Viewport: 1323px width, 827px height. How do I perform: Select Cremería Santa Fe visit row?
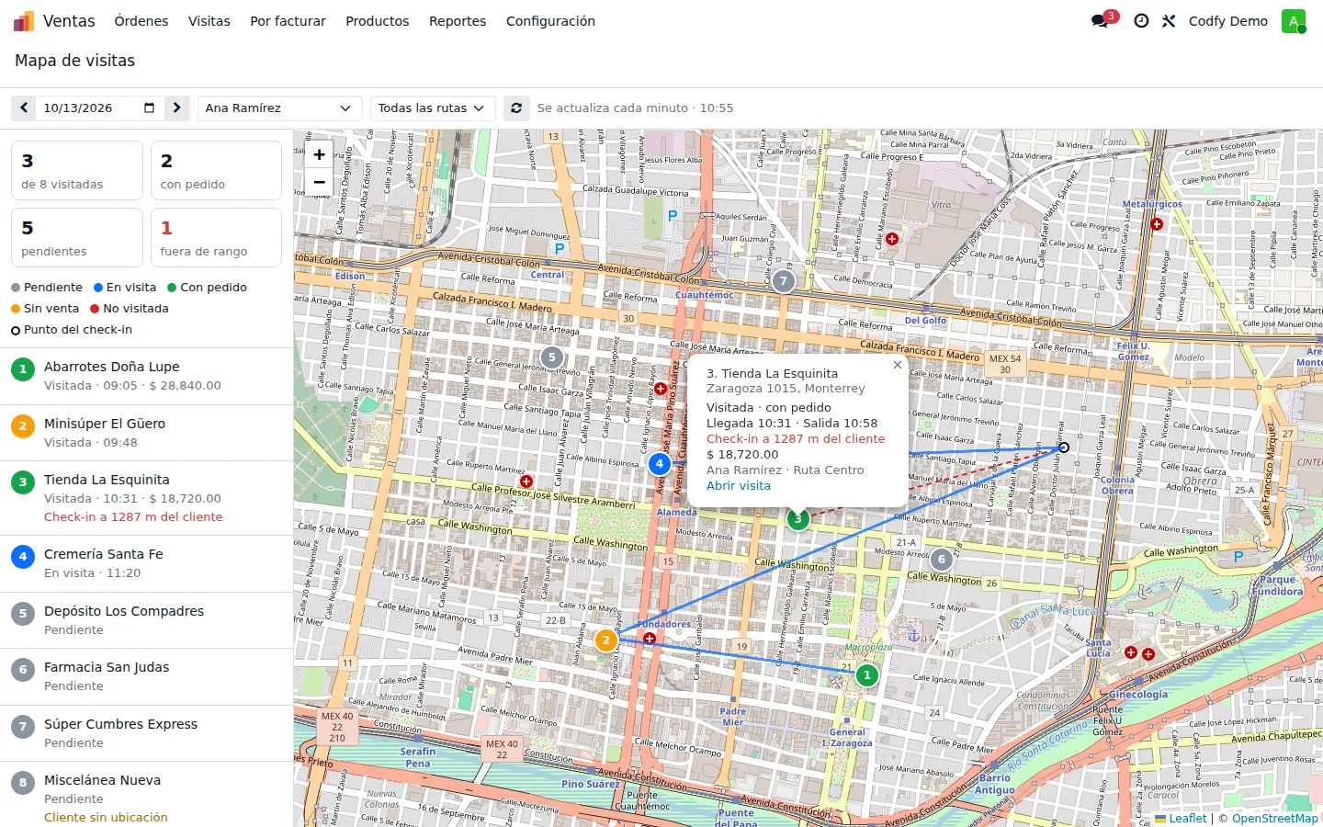point(147,563)
